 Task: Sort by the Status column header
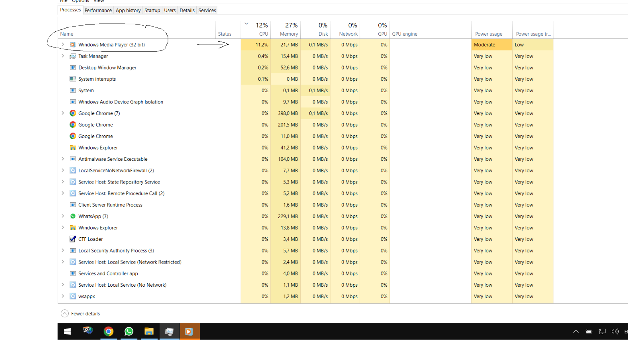(x=228, y=30)
